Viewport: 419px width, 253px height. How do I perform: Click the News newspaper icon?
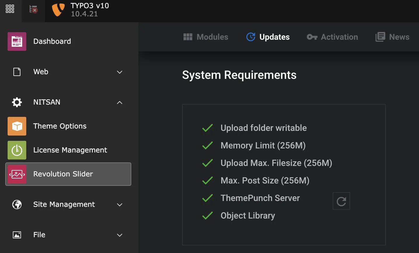(380, 37)
